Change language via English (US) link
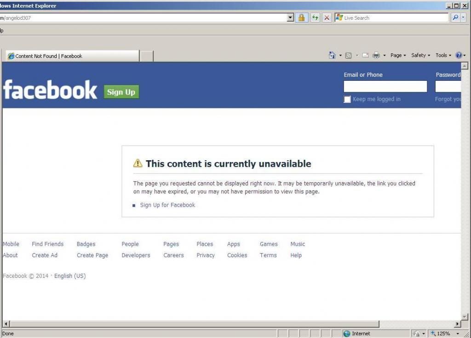The height and width of the screenshot is (338, 471). click(70, 276)
